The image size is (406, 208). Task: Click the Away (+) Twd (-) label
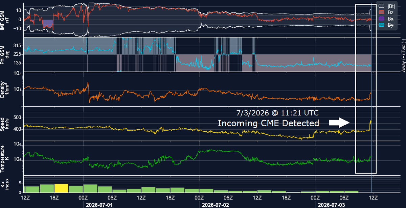[403, 55]
